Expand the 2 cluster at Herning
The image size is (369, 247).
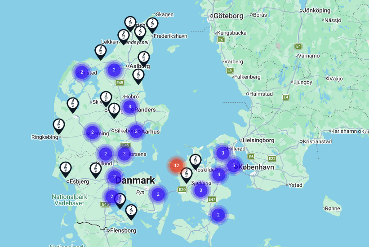[x=92, y=132]
